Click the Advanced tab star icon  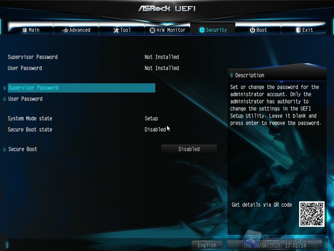[x=65, y=30]
